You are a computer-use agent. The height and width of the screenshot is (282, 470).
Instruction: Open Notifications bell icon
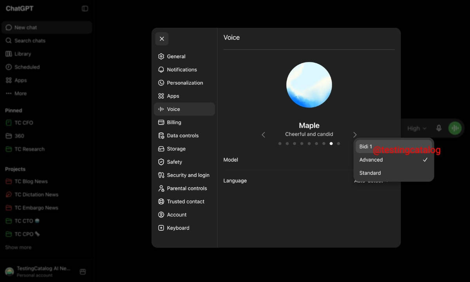161,70
